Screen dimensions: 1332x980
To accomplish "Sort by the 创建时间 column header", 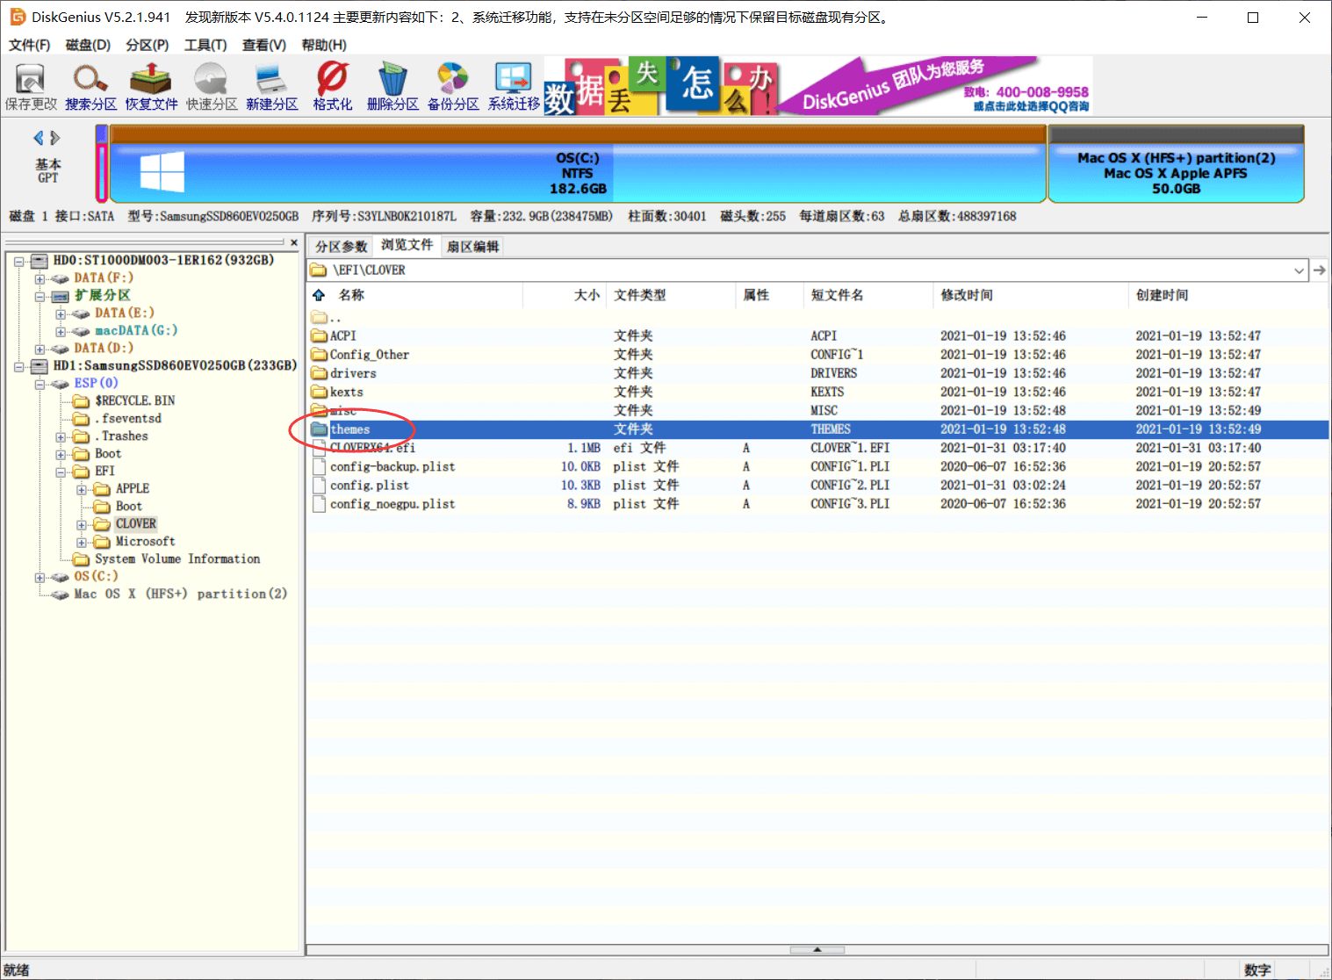I will [1162, 295].
